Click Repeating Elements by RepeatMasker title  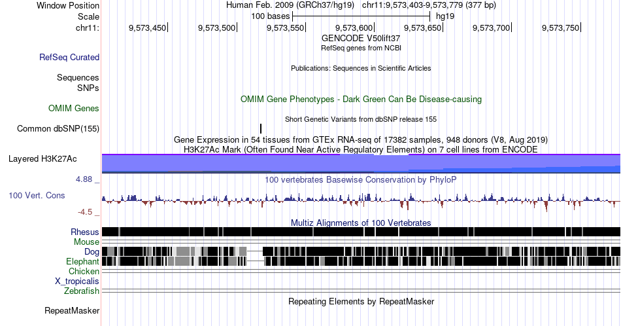tap(361, 301)
